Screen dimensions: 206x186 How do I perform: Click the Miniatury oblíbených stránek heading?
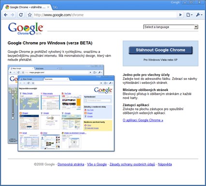(146, 90)
